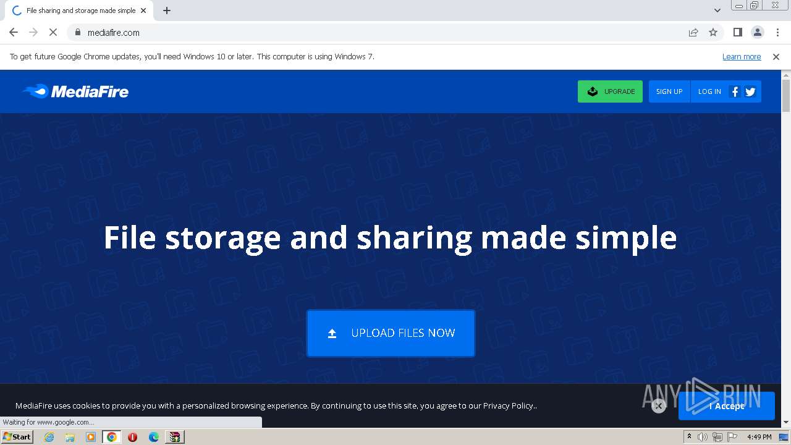Open Microsoft Edge from taskbar

tap(154, 437)
